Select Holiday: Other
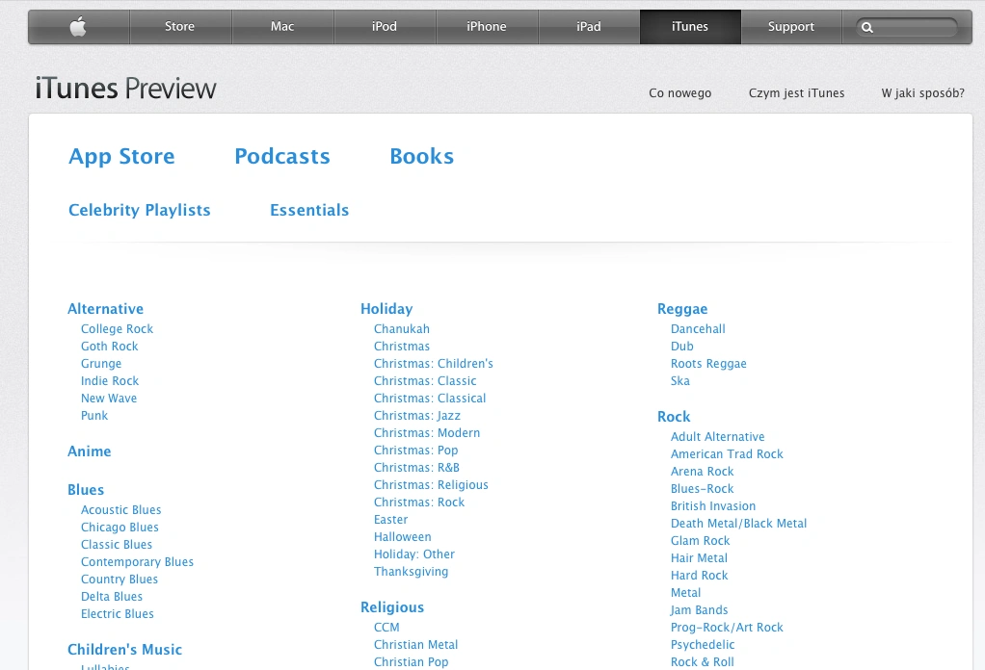 coord(414,554)
